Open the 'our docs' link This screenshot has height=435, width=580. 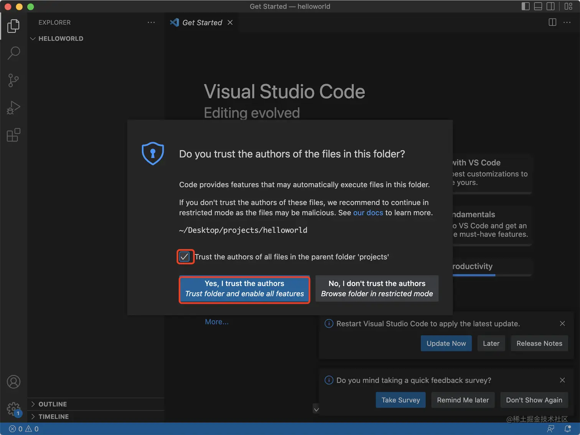[x=368, y=213]
